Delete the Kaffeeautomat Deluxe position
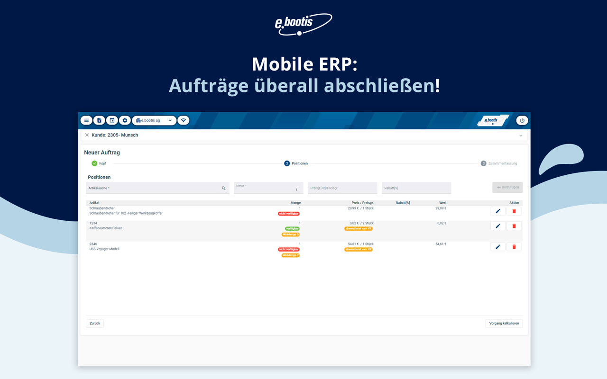Viewport: 607px width, 379px height. click(514, 226)
